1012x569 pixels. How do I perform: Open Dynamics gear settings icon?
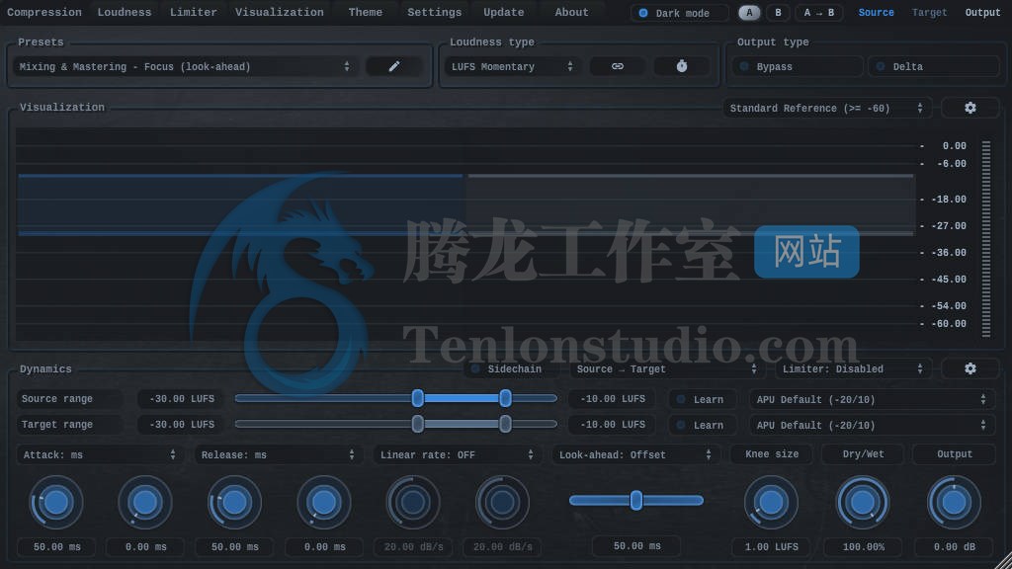[970, 368]
